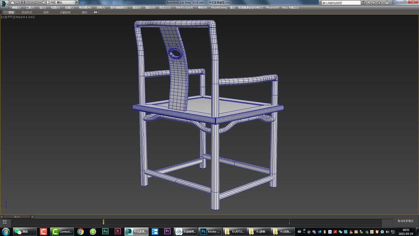Click the Open File folder icon
419x236 pixels.
(x=18, y=2)
